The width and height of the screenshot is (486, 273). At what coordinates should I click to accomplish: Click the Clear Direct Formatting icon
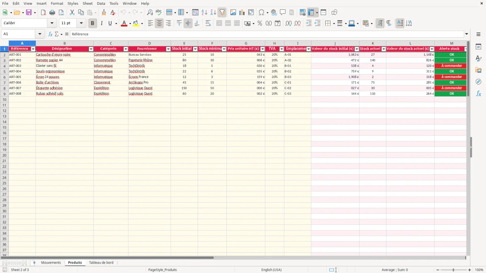[x=113, y=13]
